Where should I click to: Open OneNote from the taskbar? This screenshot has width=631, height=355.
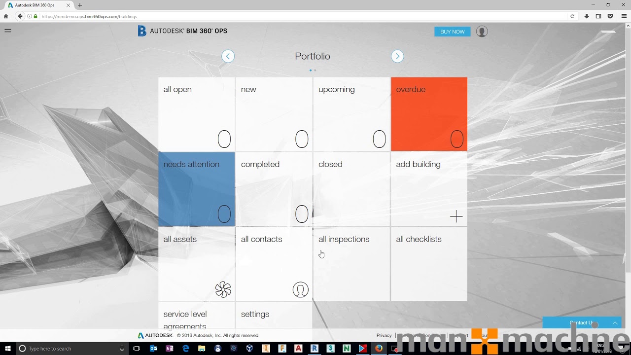click(170, 349)
